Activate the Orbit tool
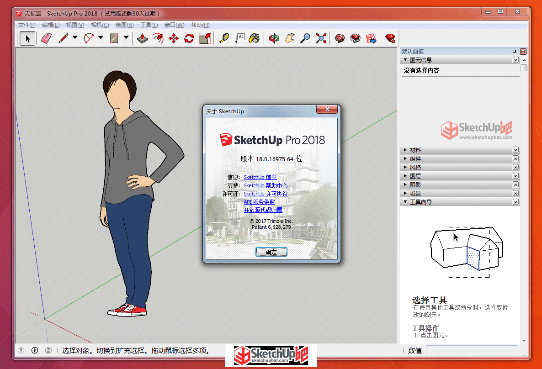The width and height of the screenshot is (542, 369). [x=274, y=38]
